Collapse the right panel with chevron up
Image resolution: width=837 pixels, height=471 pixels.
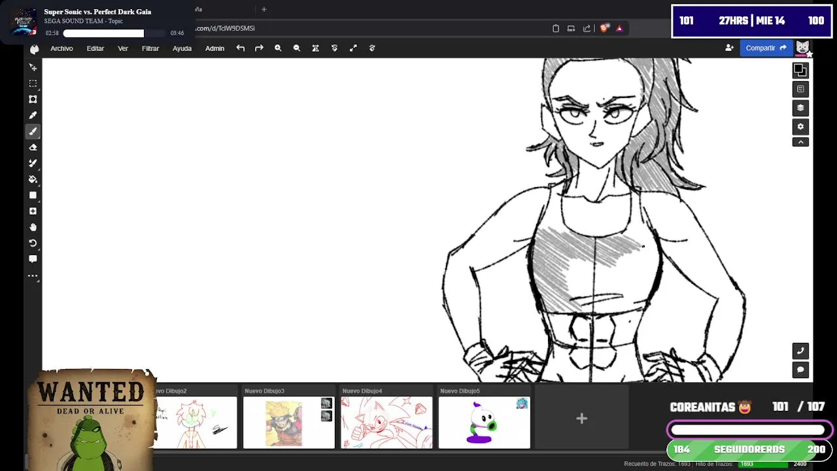tap(800, 142)
